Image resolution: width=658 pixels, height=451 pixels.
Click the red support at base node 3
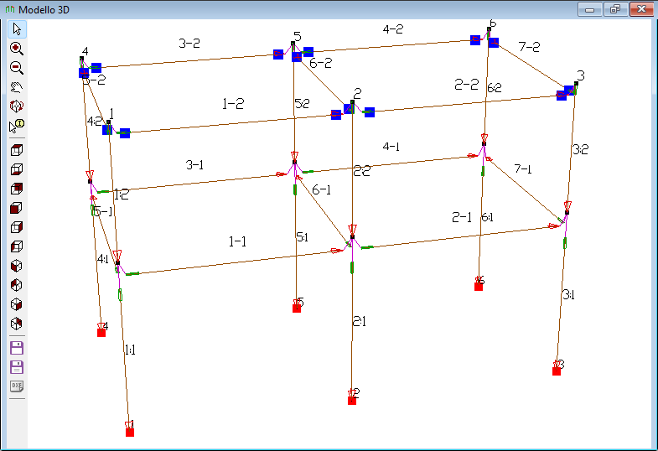(557, 371)
